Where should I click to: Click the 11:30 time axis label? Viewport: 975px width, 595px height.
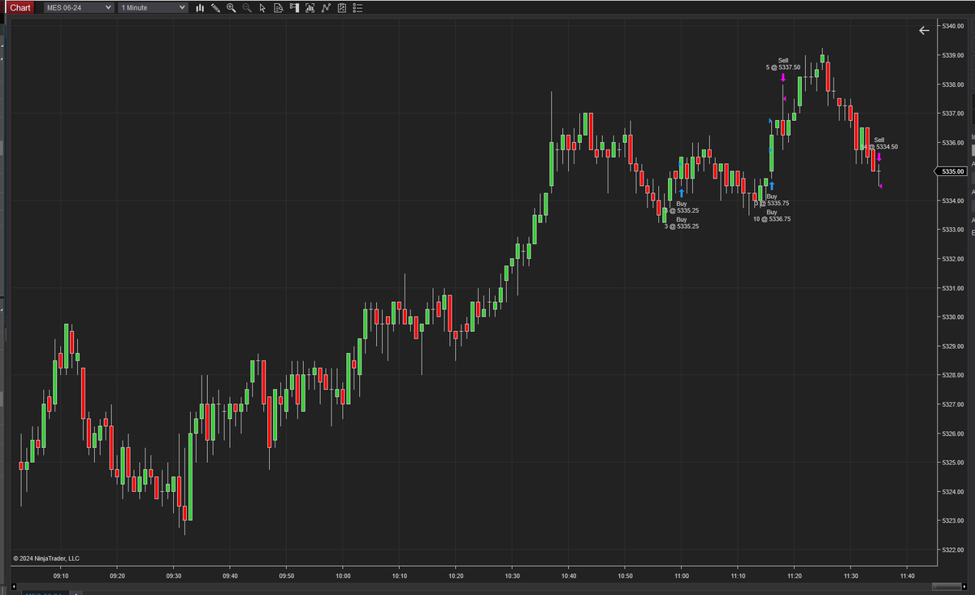[x=850, y=576]
